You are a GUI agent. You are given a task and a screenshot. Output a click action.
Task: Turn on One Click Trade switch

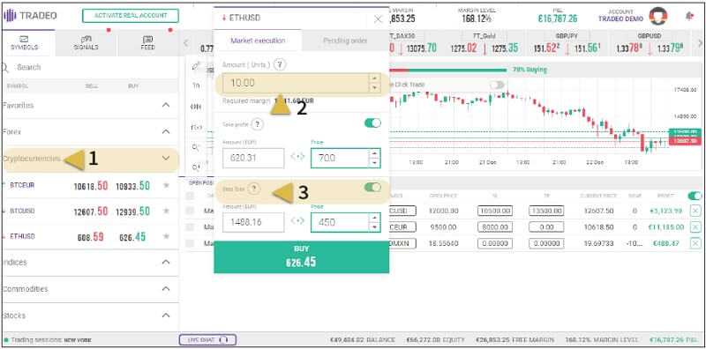point(497,85)
